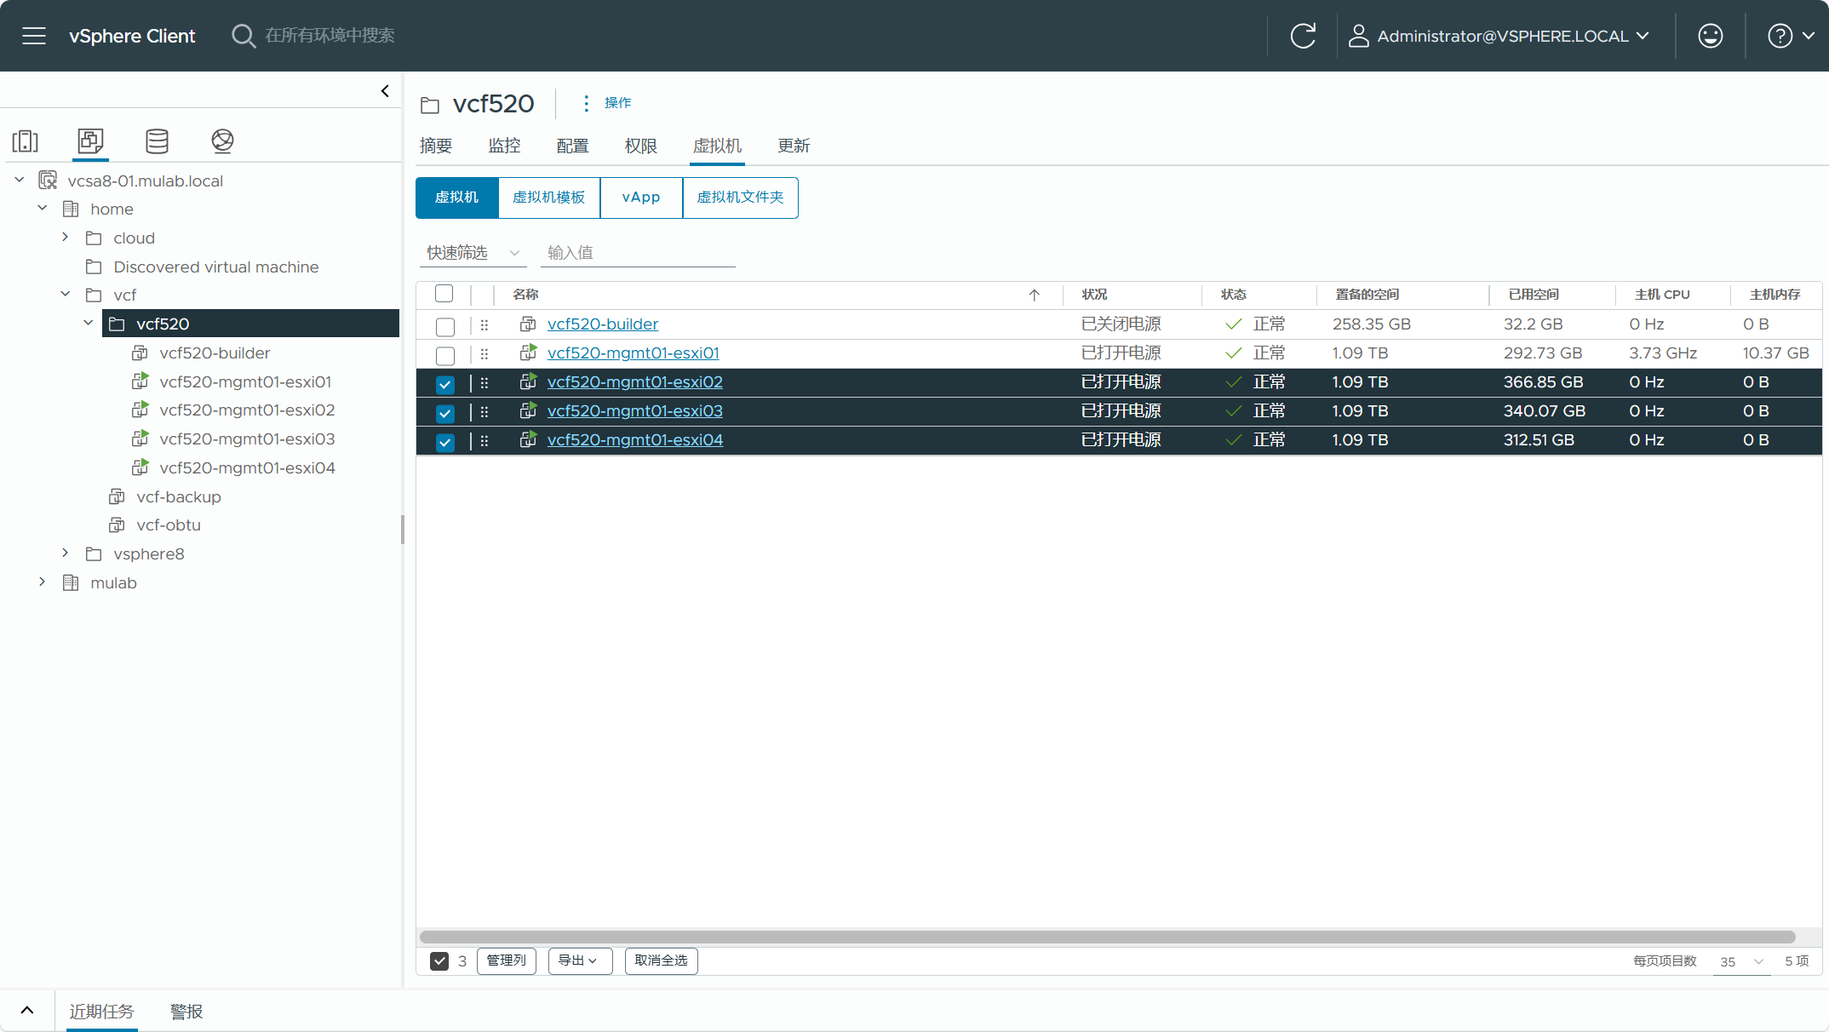
Task: Switch to VMs and Templates inventory view
Action: [90, 140]
